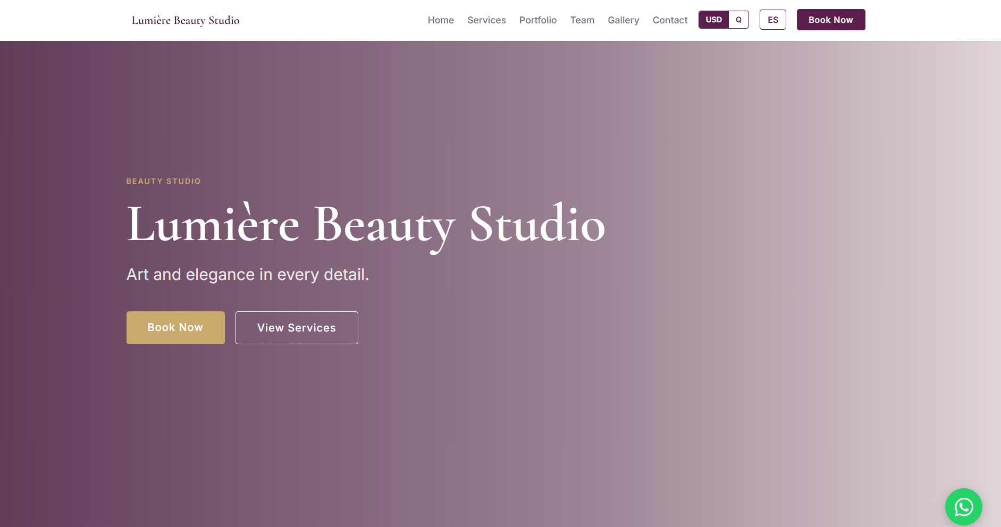Click the Lumière Beauty Studio logo
The width and height of the screenshot is (1001, 527).
point(186,20)
